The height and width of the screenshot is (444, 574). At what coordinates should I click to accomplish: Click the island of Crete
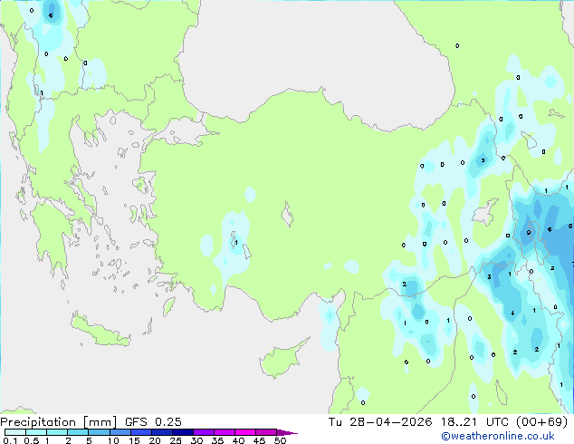point(100,331)
